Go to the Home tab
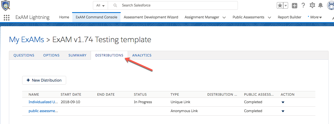 tap(64, 17)
